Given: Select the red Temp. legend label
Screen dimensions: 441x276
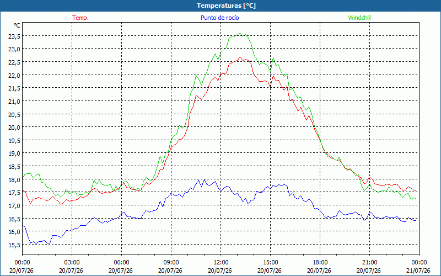Looking at the screenshot, I should point(80,18).
